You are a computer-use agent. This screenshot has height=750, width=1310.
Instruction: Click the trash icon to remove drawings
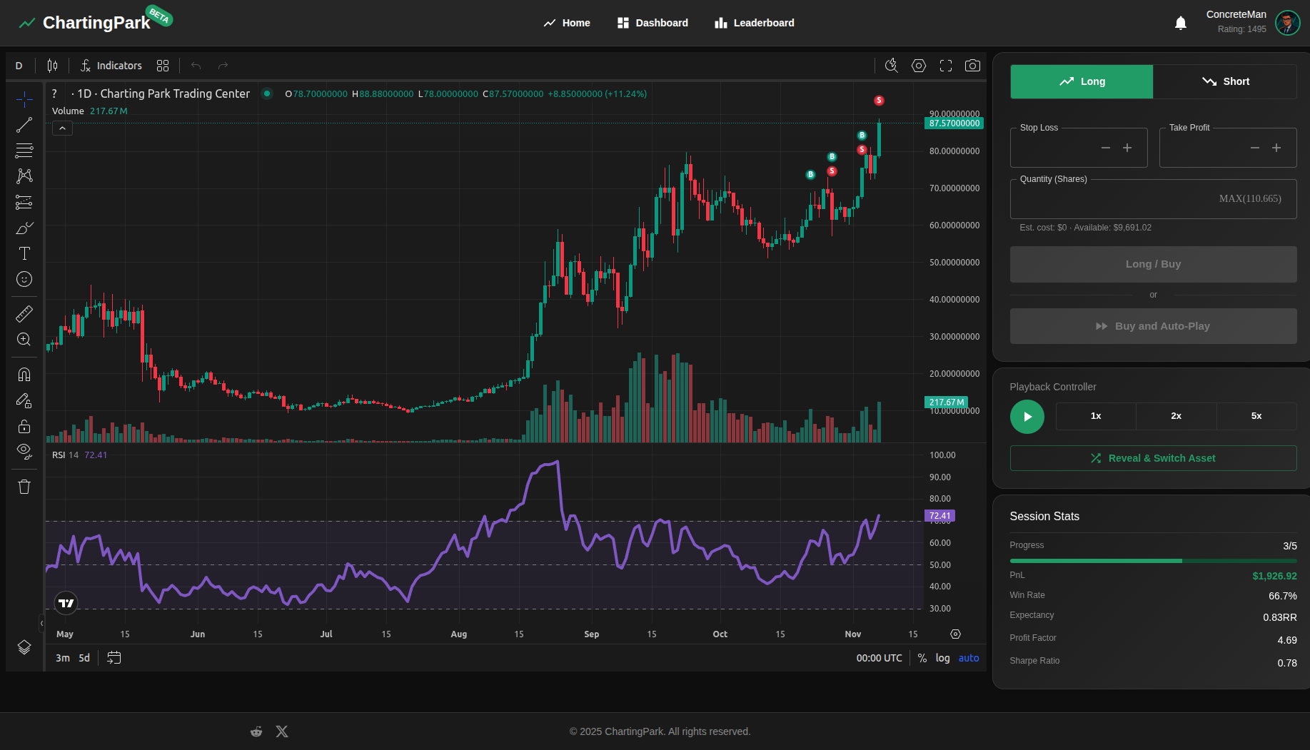pos(24,487)
